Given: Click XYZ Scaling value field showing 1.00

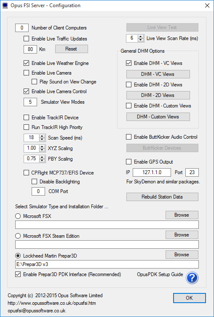Looking at the screenshot, I should coord(32,148).
